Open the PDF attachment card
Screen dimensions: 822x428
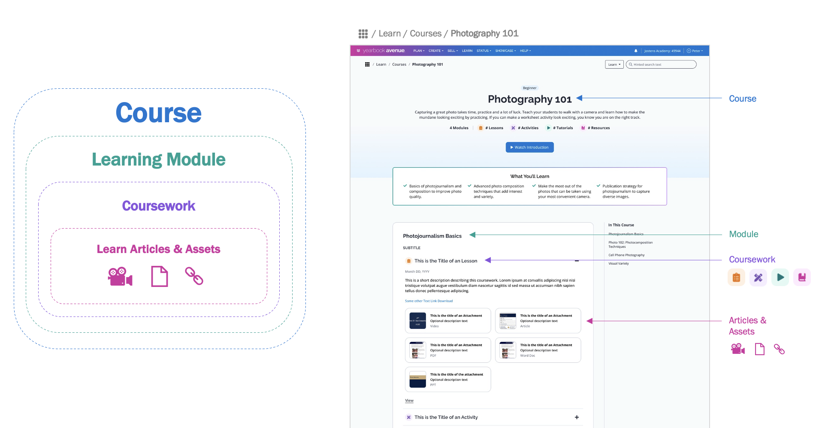coord(448,350)
